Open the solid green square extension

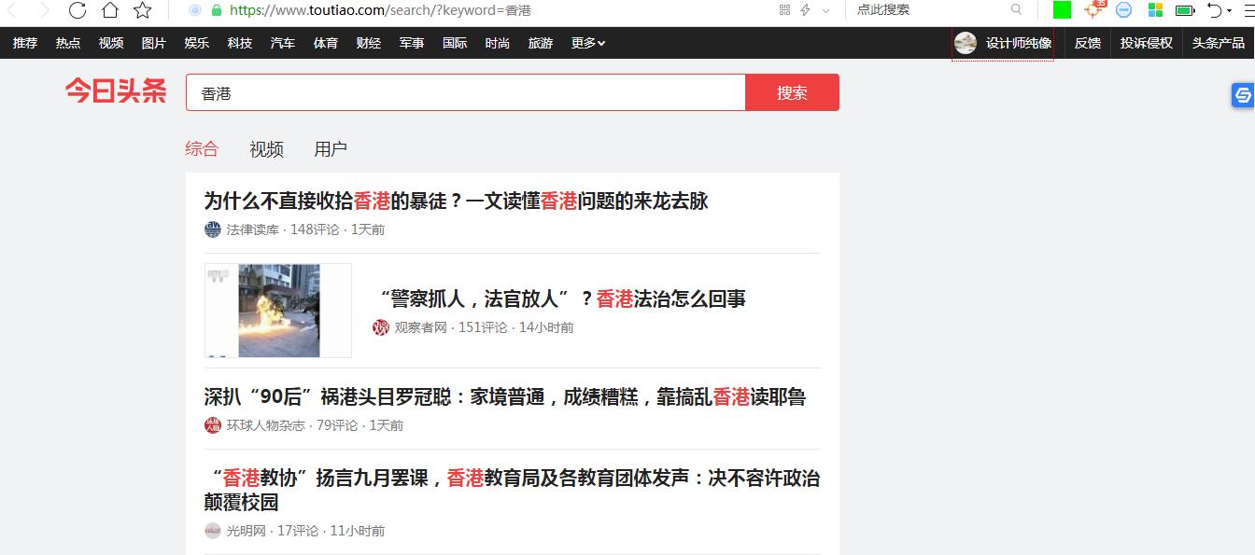[x=1062, y=9]
